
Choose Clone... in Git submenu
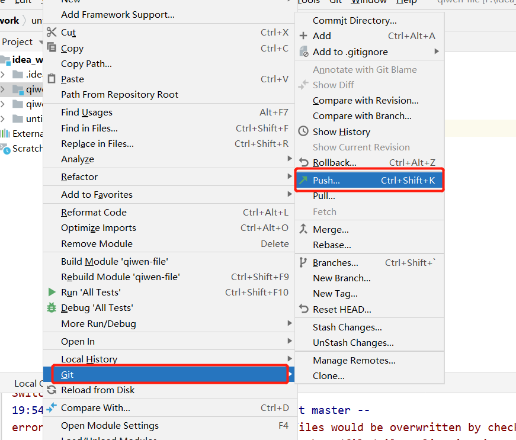[x=370, y=376]
